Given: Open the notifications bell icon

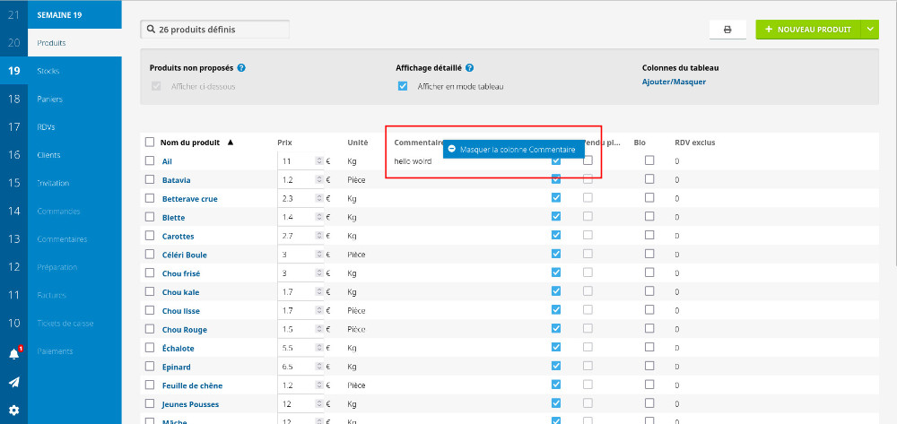Looking at the screenshot, I should coord(13,354).
